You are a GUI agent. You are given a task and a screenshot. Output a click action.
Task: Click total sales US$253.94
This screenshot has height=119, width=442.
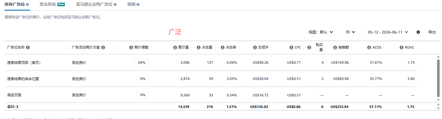coord(339,107)
